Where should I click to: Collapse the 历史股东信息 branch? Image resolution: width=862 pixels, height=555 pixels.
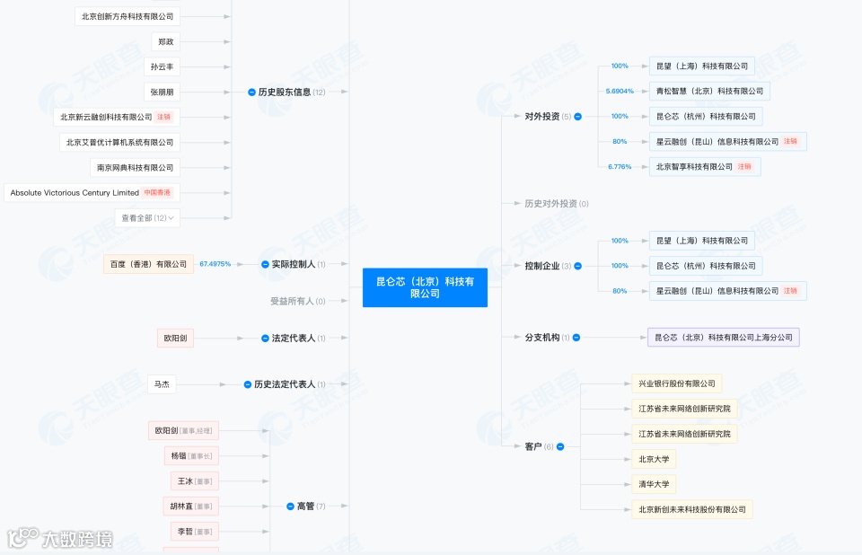pyautogui.click(x=251, y=92)
